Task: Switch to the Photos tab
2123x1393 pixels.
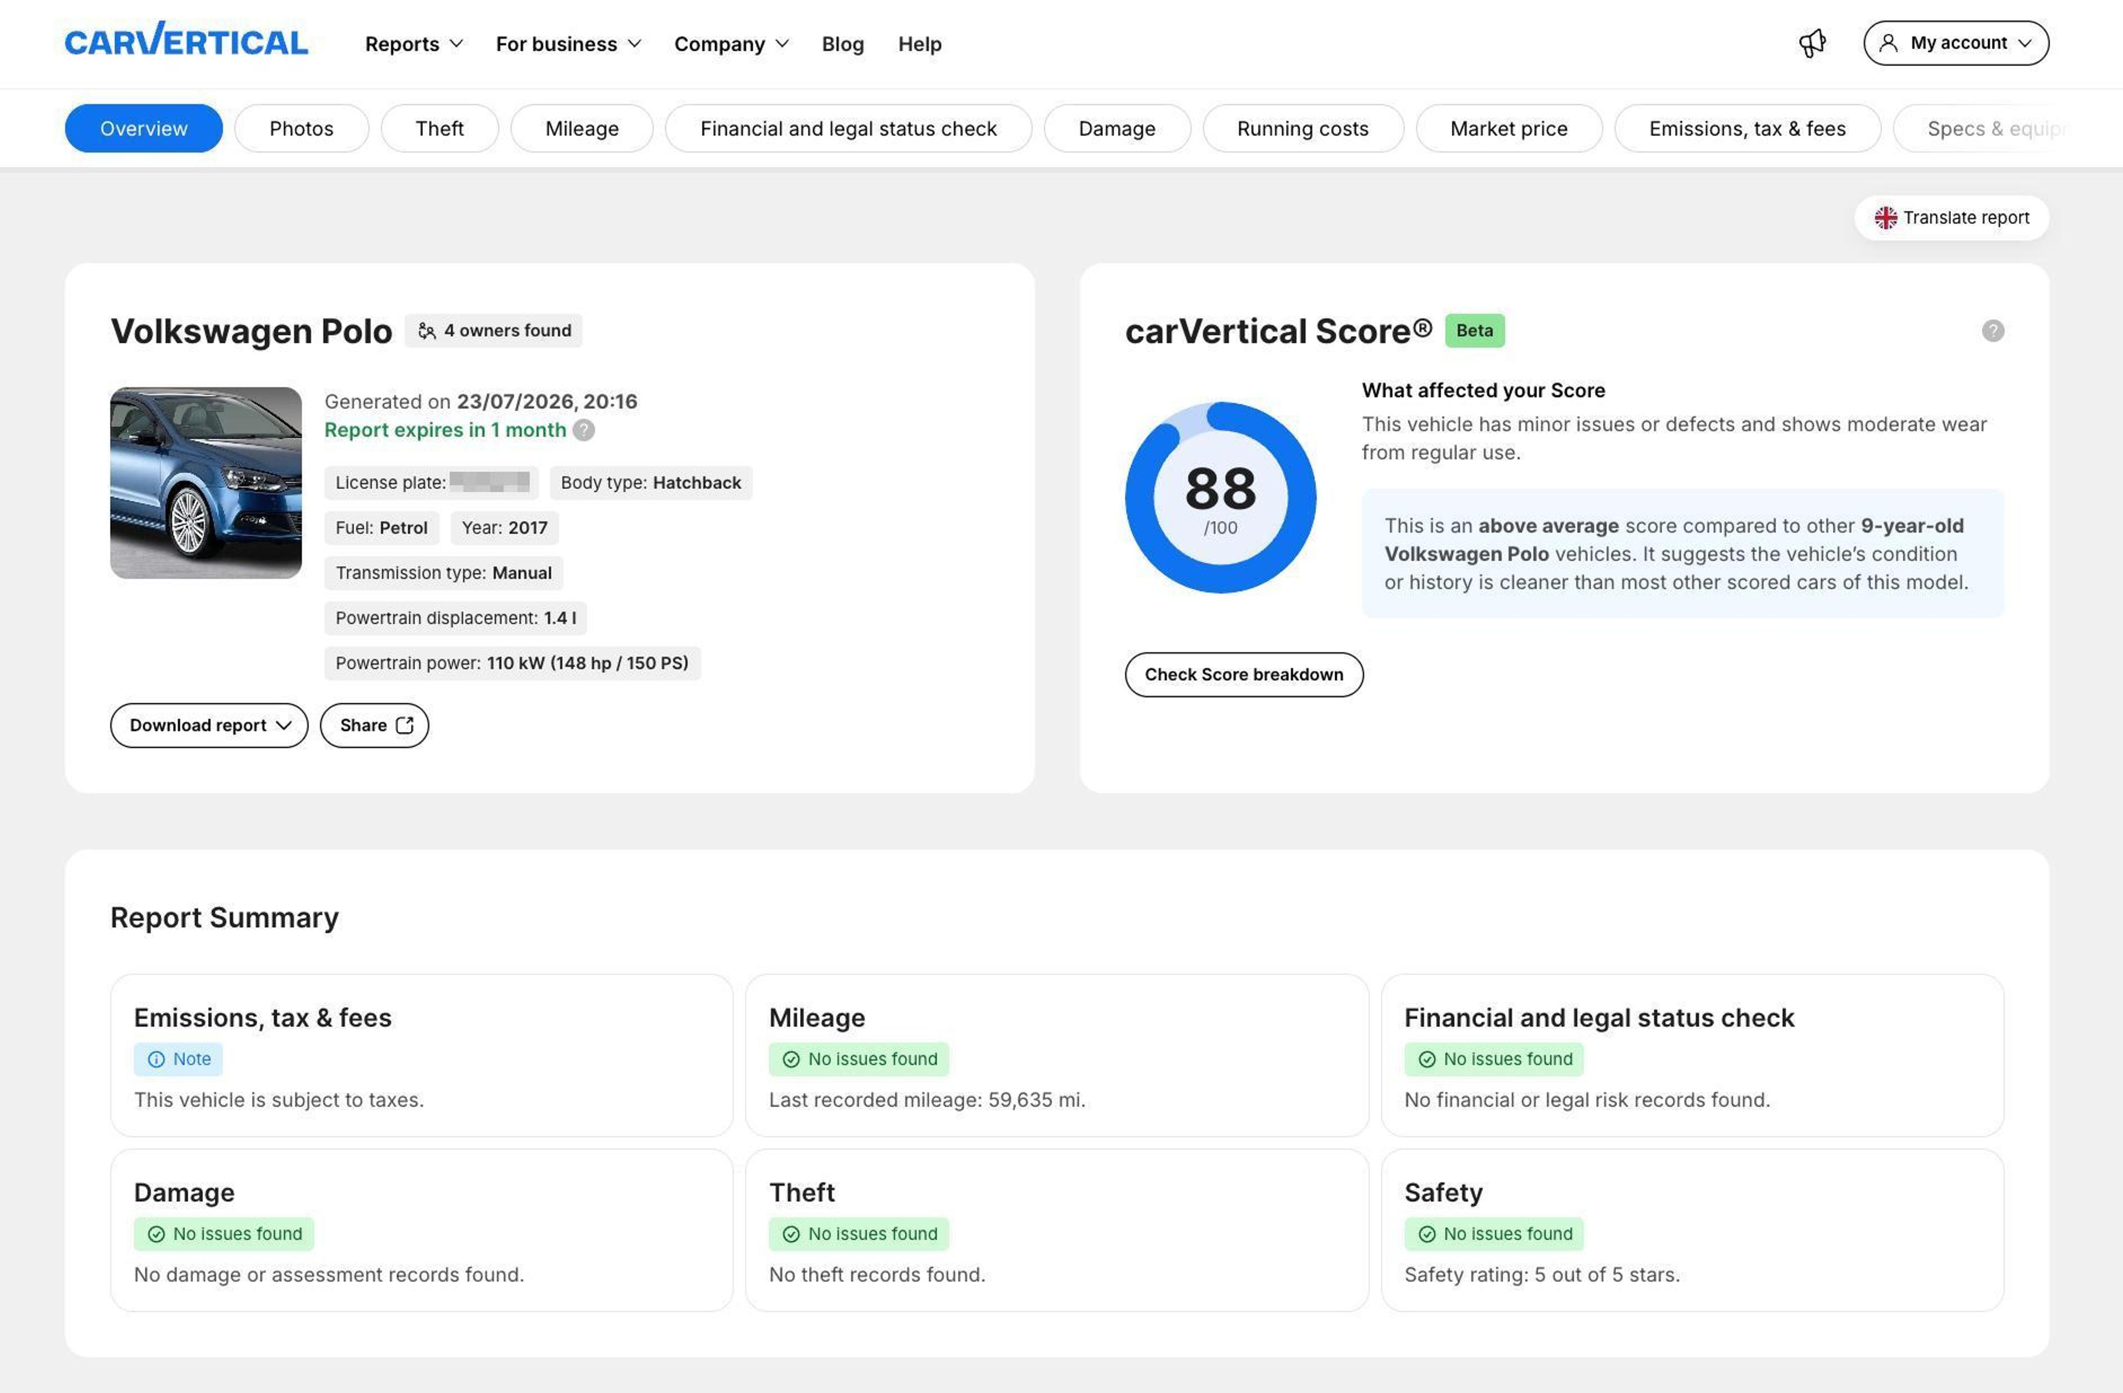Action: 301,128
